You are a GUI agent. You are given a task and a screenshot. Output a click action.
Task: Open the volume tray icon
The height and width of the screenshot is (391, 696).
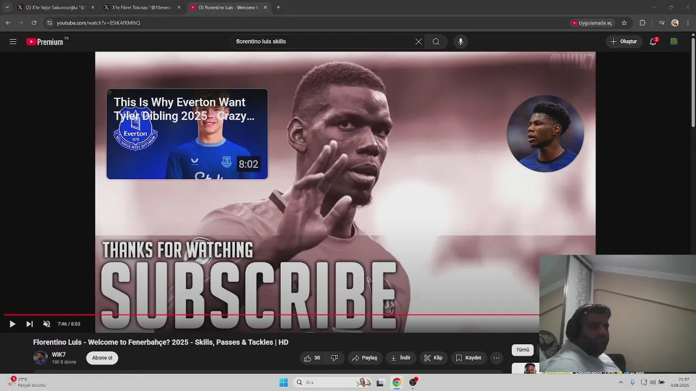pos(652,382)
